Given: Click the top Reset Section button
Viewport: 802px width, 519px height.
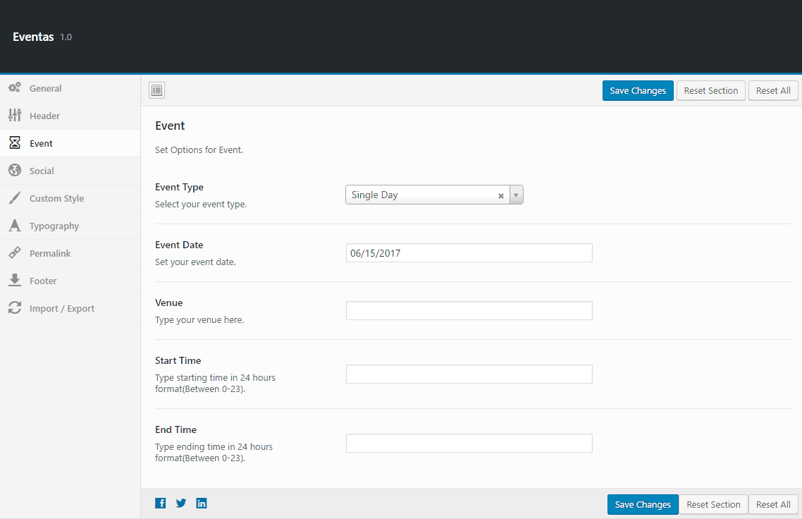Looking at the screenshot, I should 710,90.
